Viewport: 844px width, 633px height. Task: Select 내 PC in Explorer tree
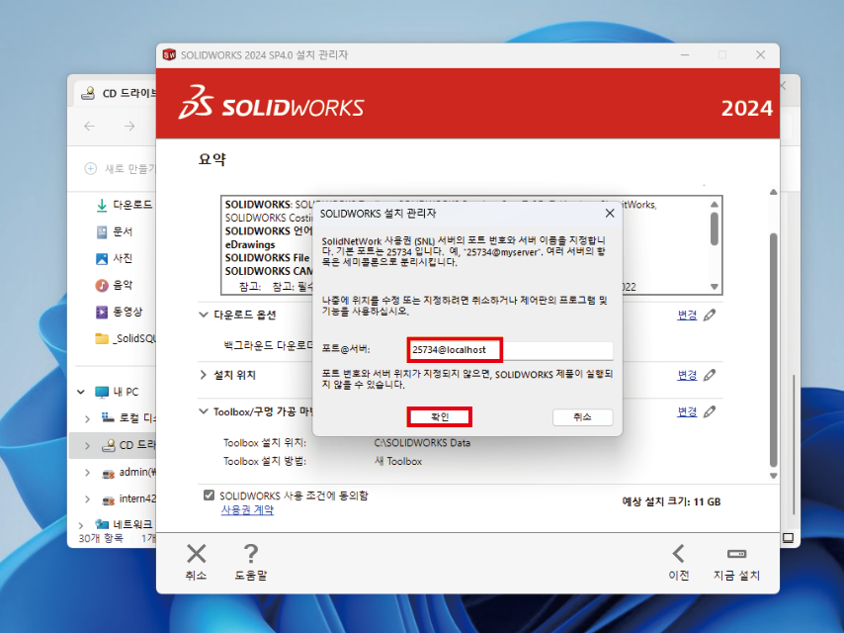click(x=118, y=392)
